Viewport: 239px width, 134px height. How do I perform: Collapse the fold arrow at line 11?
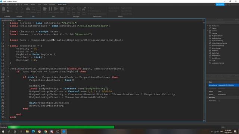point(8,45)
